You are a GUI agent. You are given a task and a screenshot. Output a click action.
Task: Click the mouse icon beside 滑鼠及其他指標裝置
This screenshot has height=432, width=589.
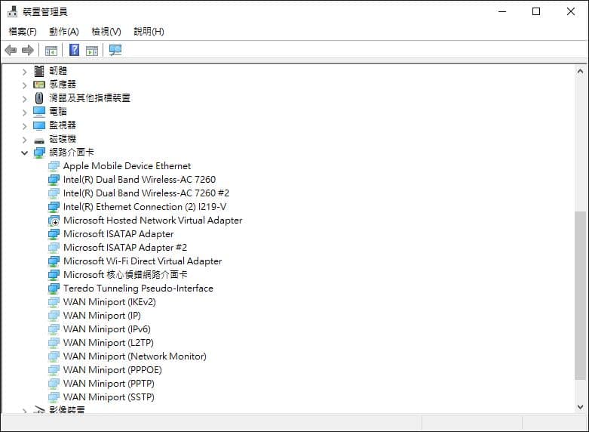pyautogui.click(x=39, y=98)
